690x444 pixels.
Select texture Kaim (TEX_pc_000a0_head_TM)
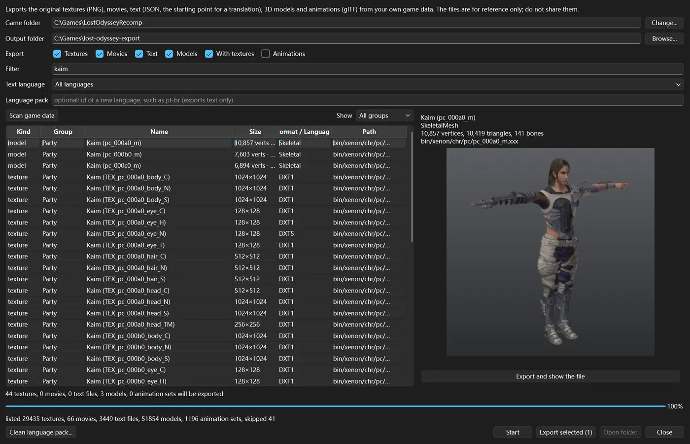207,325
